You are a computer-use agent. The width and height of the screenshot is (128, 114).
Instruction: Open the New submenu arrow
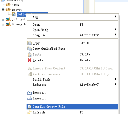point(116,17)
